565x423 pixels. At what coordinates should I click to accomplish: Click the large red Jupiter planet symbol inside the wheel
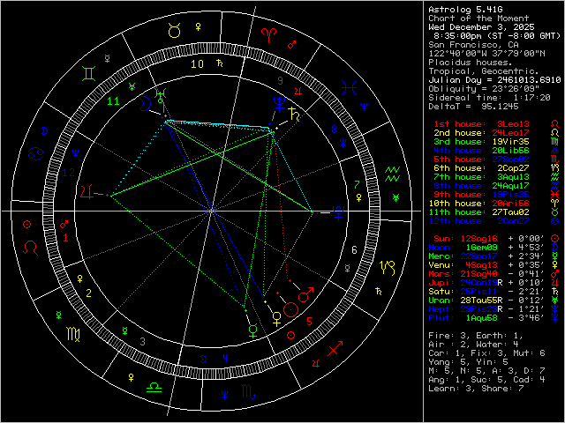click(x=87, y=192)
